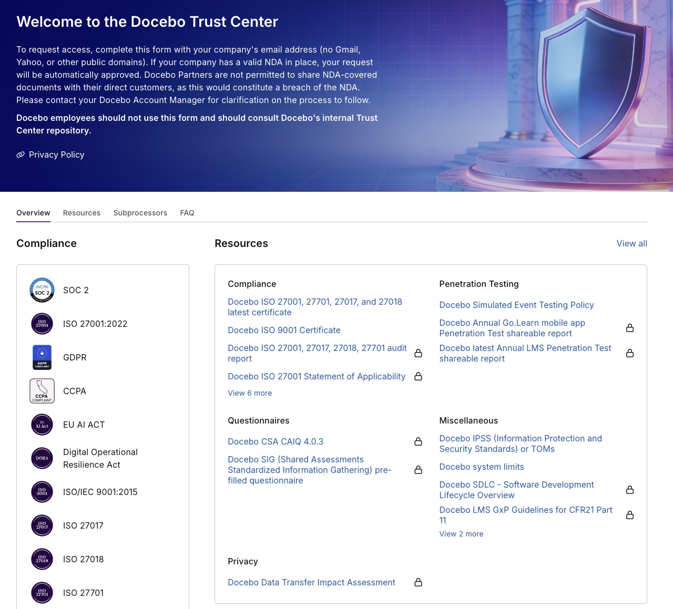Select CCPA compliance label
This screenshot has width=673, height=609.
click(x=75, y=391)
